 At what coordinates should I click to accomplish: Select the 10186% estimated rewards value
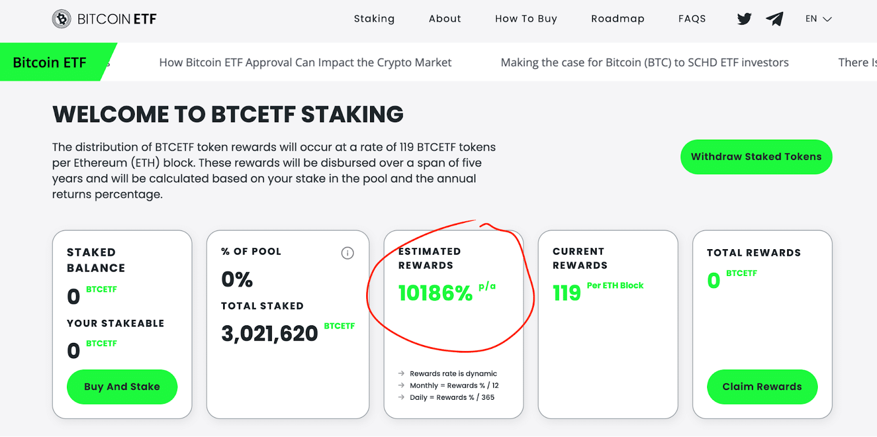[435, 293]
